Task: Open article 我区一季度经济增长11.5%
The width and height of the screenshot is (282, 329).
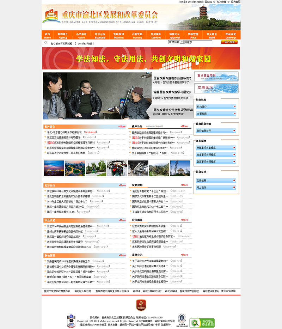Action: [61, 212]
